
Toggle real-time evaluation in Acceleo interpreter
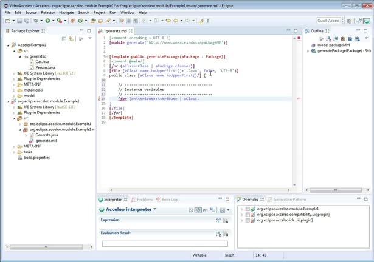(198, 210)
